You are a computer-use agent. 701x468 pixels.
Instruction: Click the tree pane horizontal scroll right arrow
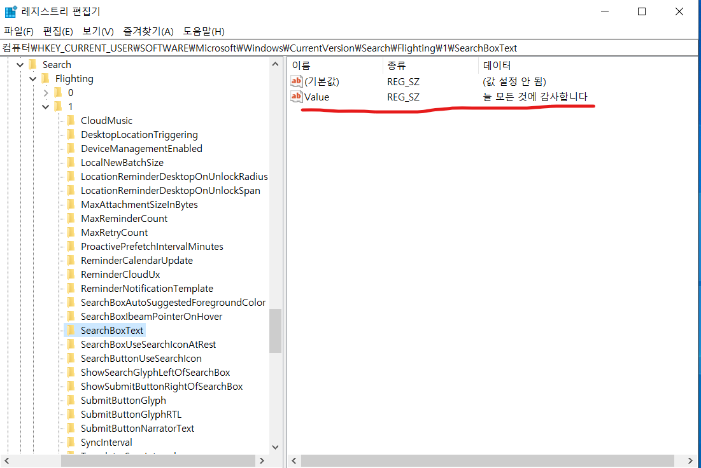pyautogui.click(x=262, y=460)
